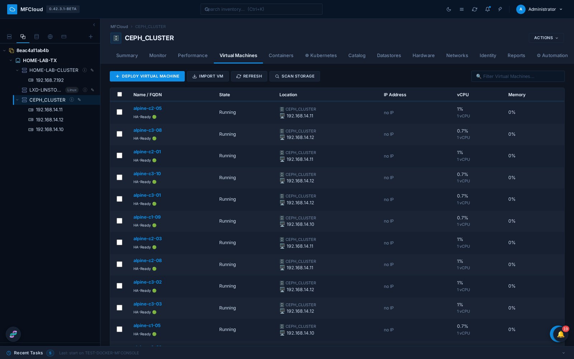574x359 pixels.
Task: Open the Administrator user menu
Action: coord(539,9)
